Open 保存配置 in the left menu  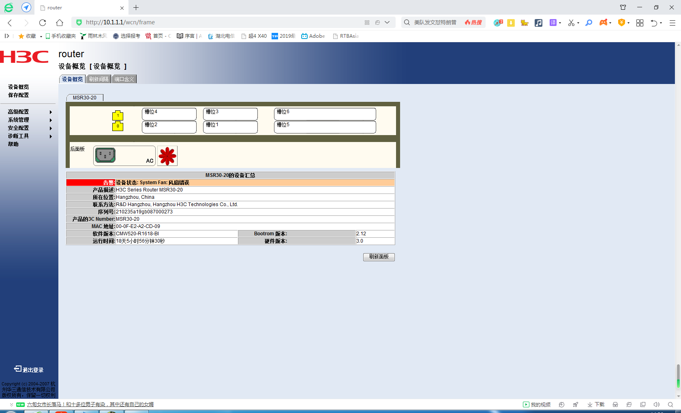(x=18, y=95)
